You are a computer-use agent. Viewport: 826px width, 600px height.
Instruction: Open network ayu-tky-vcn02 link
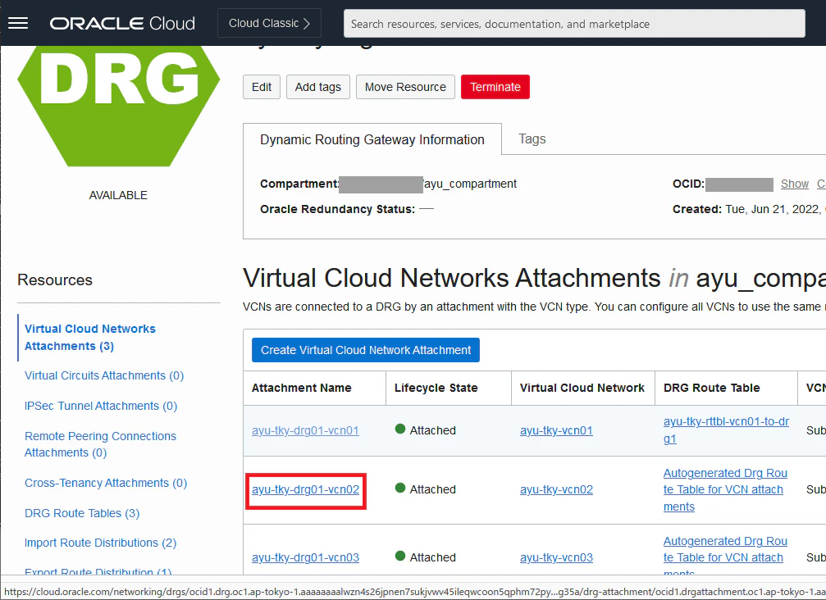pos(556,489)
